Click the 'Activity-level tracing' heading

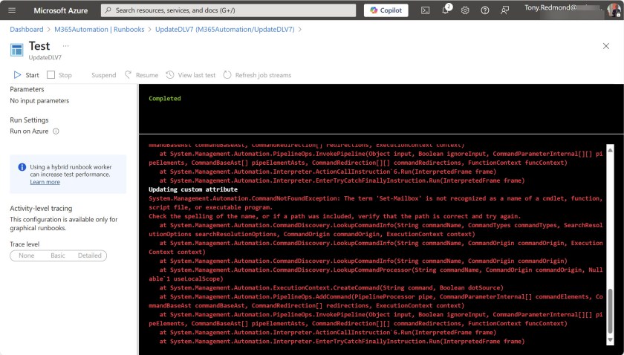tap(41, 208)
